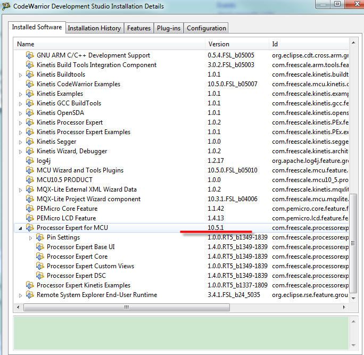Screen dimensions: 364x355
Task: Click the Kinetis Processor Expert feature icon
Action: click(30, 122)
